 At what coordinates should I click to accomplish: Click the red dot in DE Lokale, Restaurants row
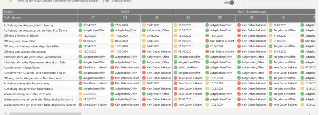pyautogui.click(x=144, y=51)
